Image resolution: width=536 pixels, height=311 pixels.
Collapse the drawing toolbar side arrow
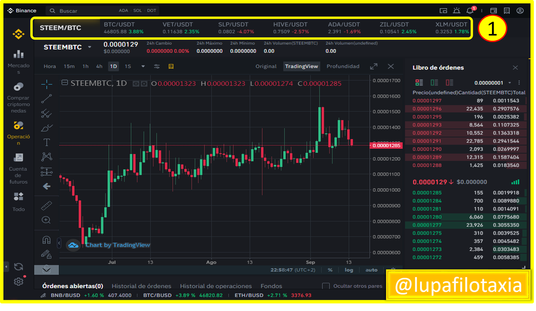(59, 243)
